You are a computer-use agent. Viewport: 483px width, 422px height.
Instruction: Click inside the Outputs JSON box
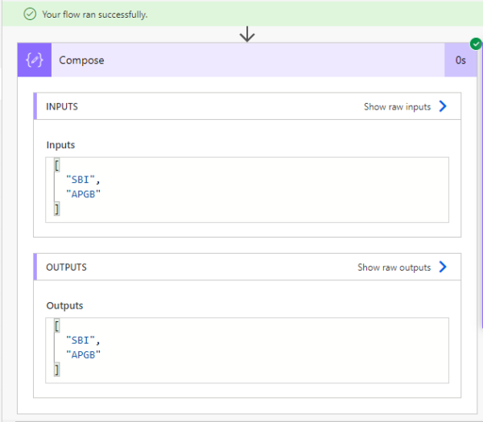pyautogui.click(x=247, y=350)
